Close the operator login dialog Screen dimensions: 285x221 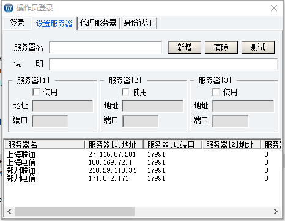click(x=274, y=8)
